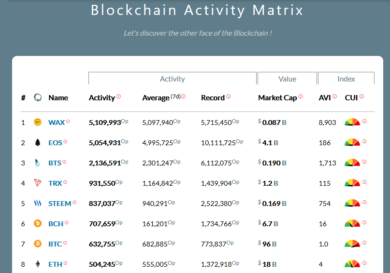Click the CUI gauge in BCH row
390x273 pixels.
coord(352,223)
